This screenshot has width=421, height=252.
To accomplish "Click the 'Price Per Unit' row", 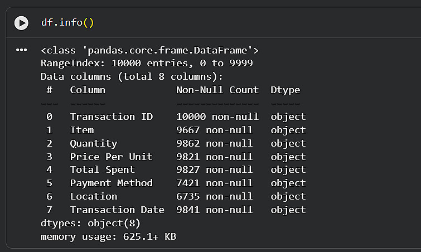I will [x=111, y=157].
